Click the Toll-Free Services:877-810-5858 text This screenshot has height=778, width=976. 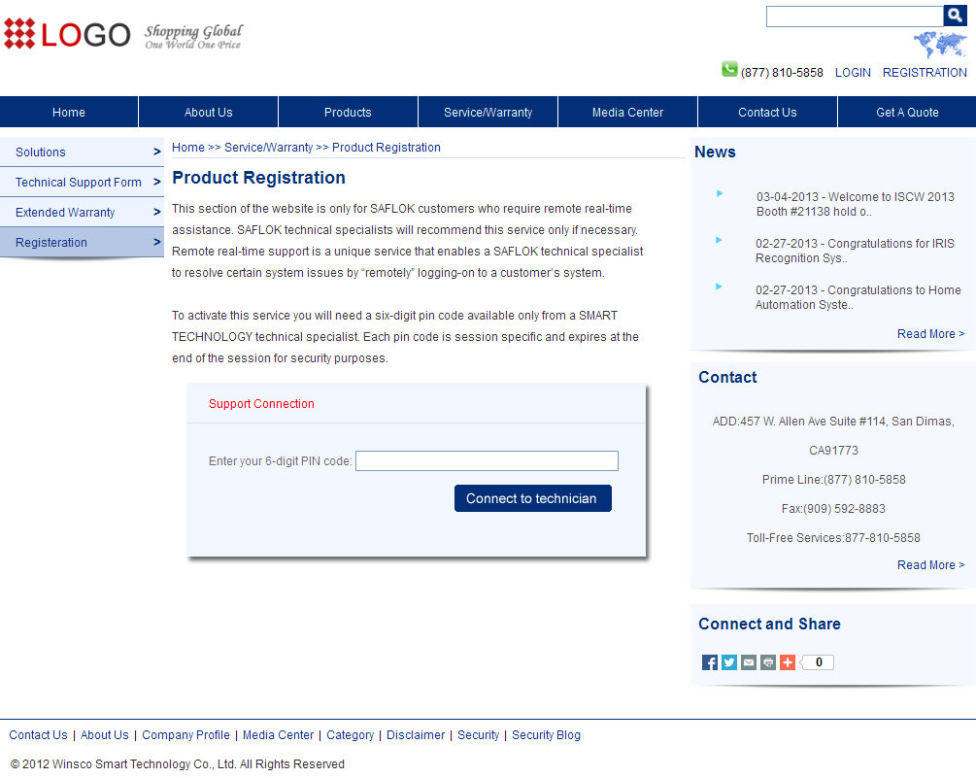tap(833, 538)
